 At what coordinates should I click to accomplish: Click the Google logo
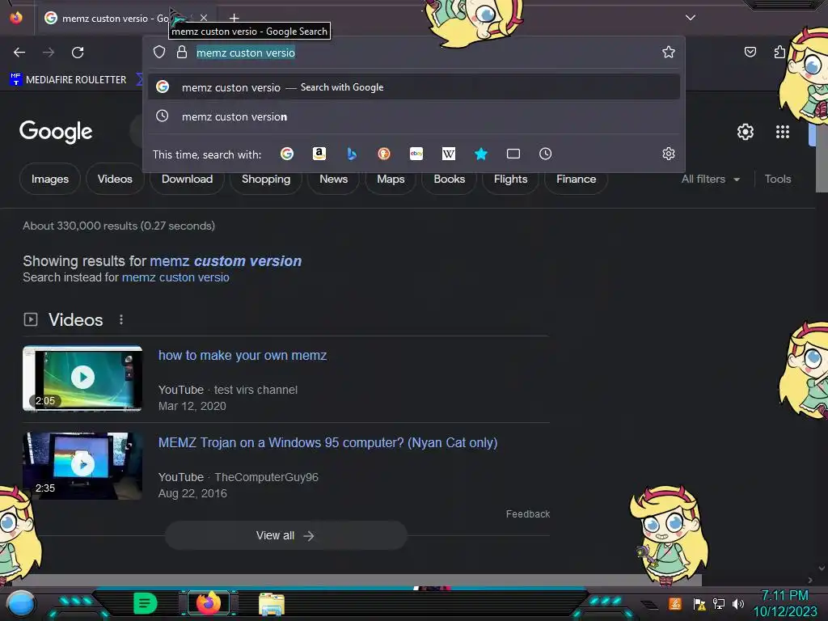point(56,132)
